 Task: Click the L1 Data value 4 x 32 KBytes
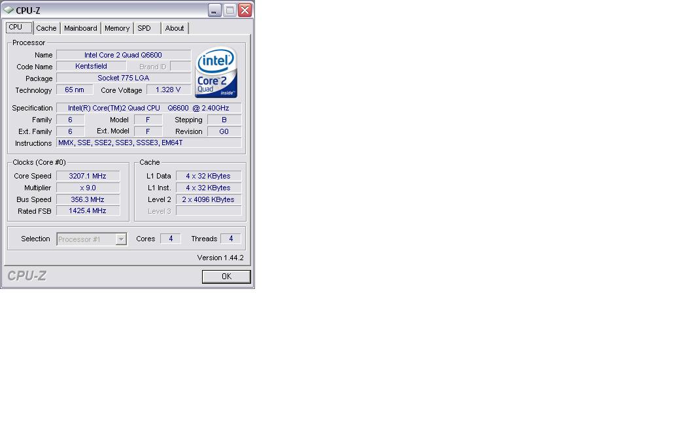point(209,176)
